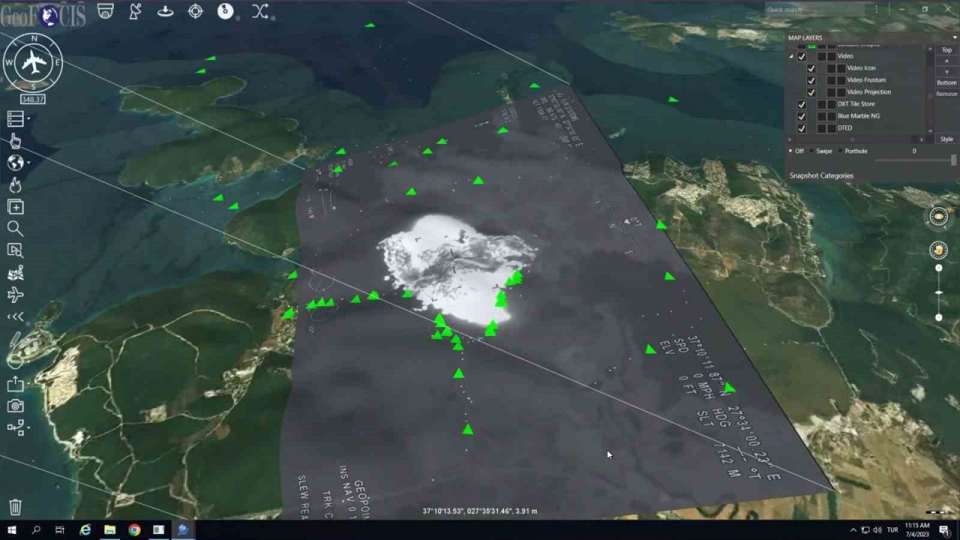This screenshot has height=540, width=960.
Task: Select the shuffle arrows icon
Action: [259, 11]
